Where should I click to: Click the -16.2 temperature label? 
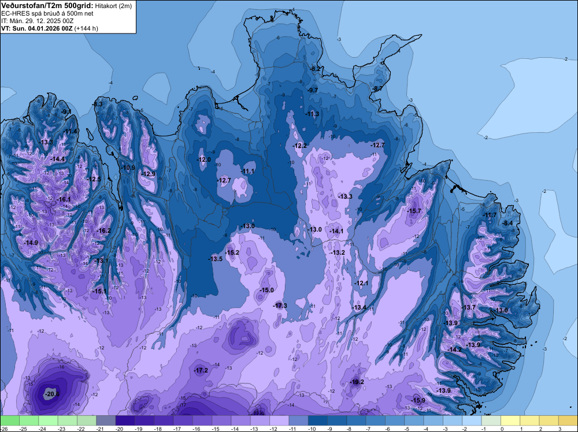(x=103, y=230)
